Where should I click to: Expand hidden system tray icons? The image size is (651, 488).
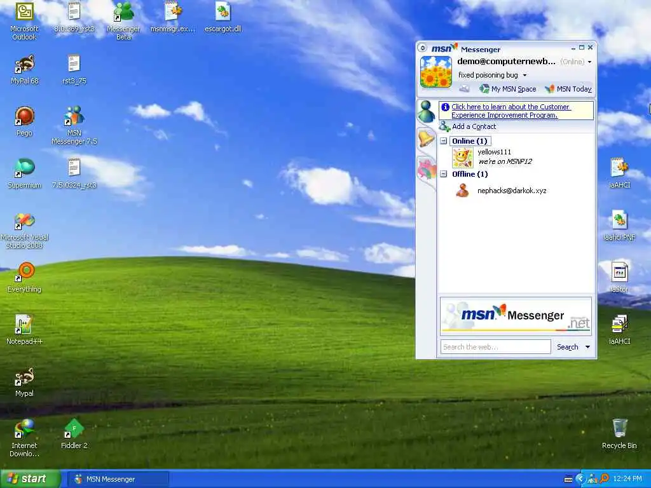tap(580, 479)
